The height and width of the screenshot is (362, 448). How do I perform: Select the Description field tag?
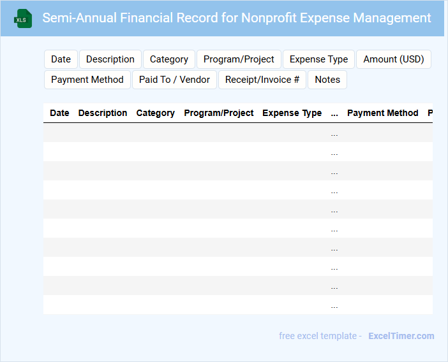(110, 59)
